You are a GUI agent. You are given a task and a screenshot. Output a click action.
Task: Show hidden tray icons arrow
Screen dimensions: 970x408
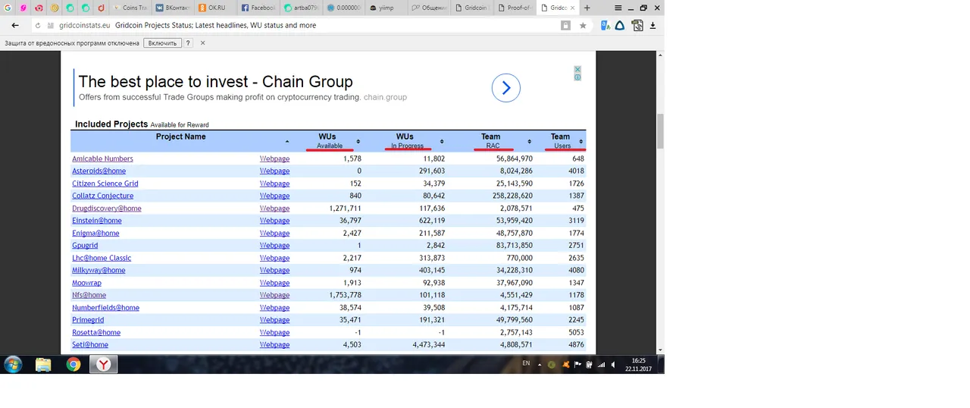pyautogui.click(x=540, y=364)
